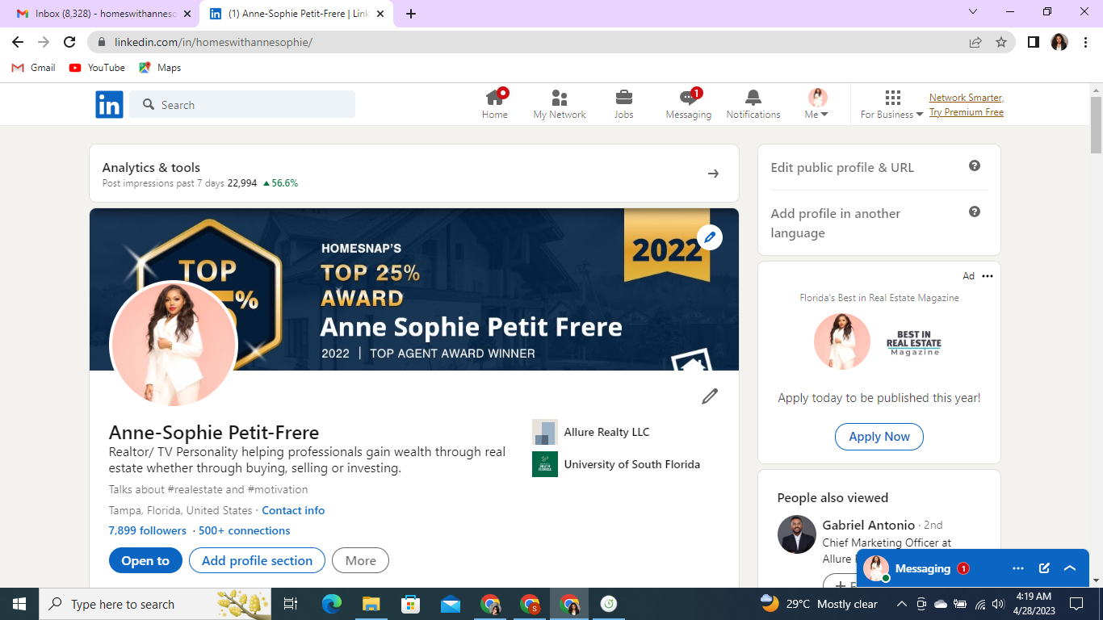1103x620 pixels.
Task: Open Chrome's tab search dropdown
Action: click(973, 12)
